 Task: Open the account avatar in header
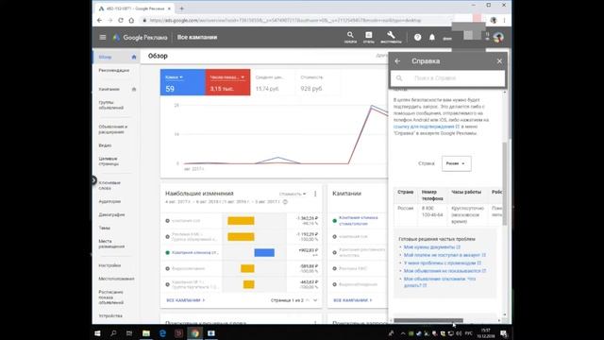498,38
